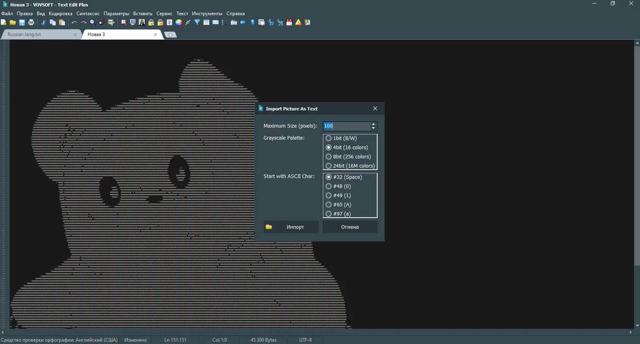This screenshot has width=640, height=344.
Task: Click the "45 300 Bytes" status entry
Action: [x=264, y=340]
